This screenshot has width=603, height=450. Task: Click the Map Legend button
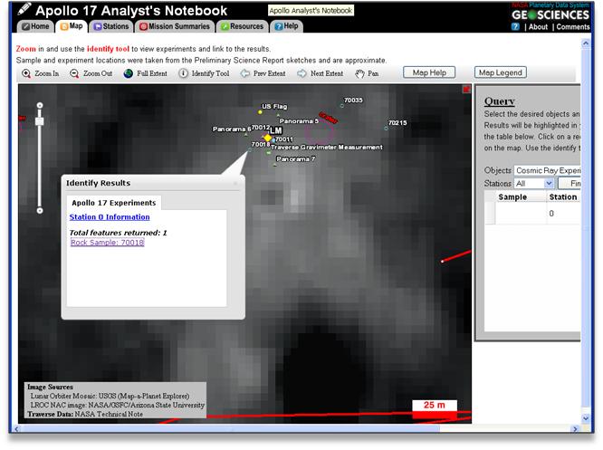click(501, 72)
